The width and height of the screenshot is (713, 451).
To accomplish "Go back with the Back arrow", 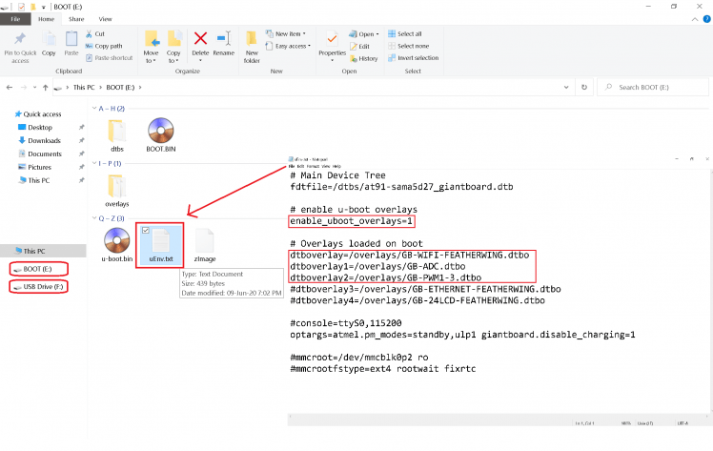I will (10, 88).
